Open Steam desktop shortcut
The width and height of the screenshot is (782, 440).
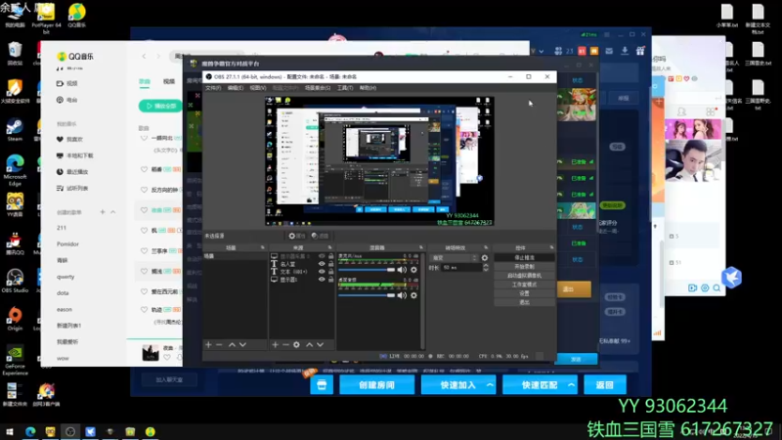click(x=15, y=130)
